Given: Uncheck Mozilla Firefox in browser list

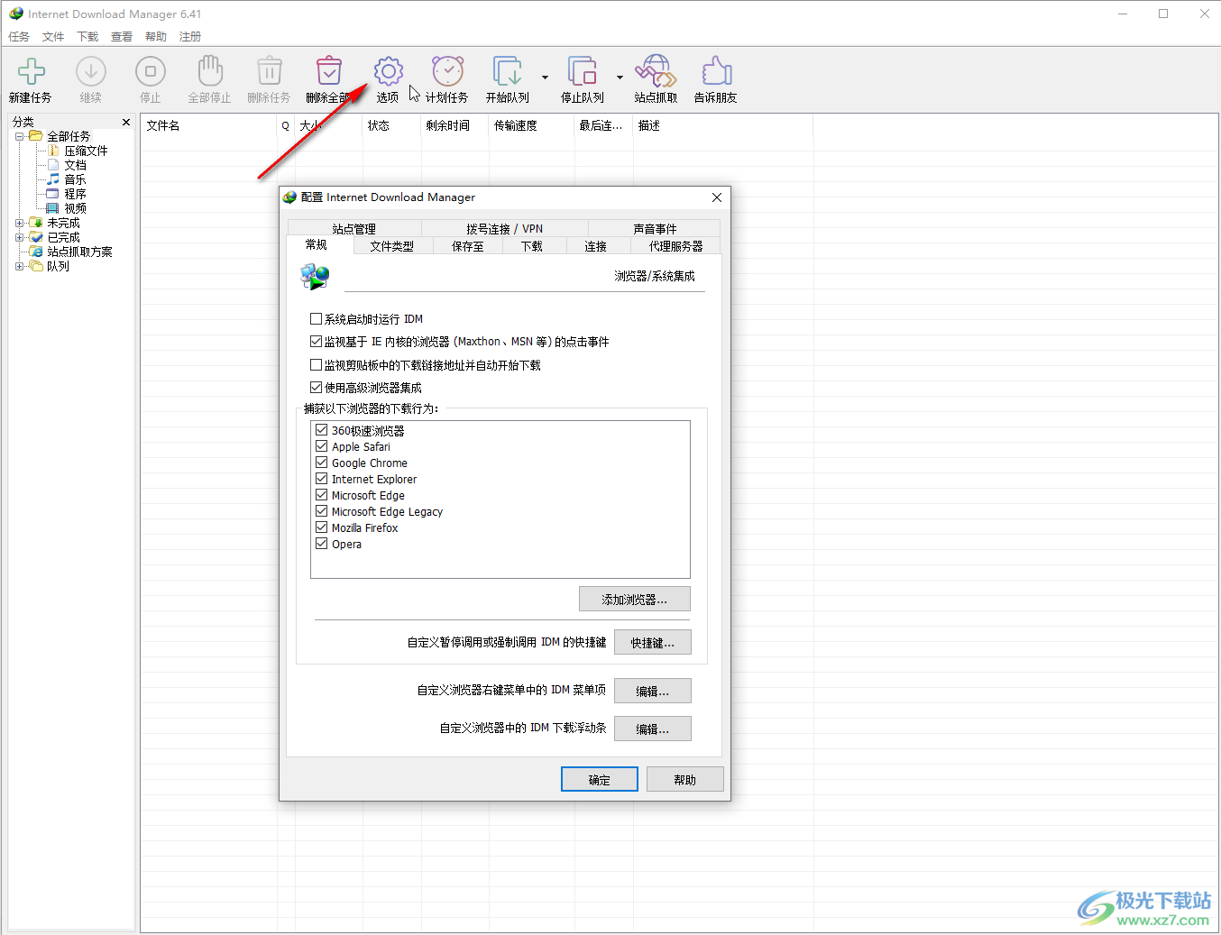Looking at the screenshot, I should click(x=321, y=527).
